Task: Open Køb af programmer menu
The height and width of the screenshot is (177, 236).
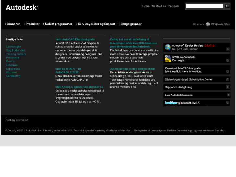Action: [x=59, y=24]
